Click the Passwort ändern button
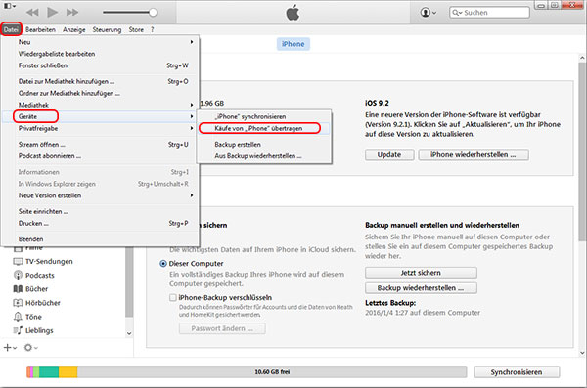587x388 pixels. 222,328
